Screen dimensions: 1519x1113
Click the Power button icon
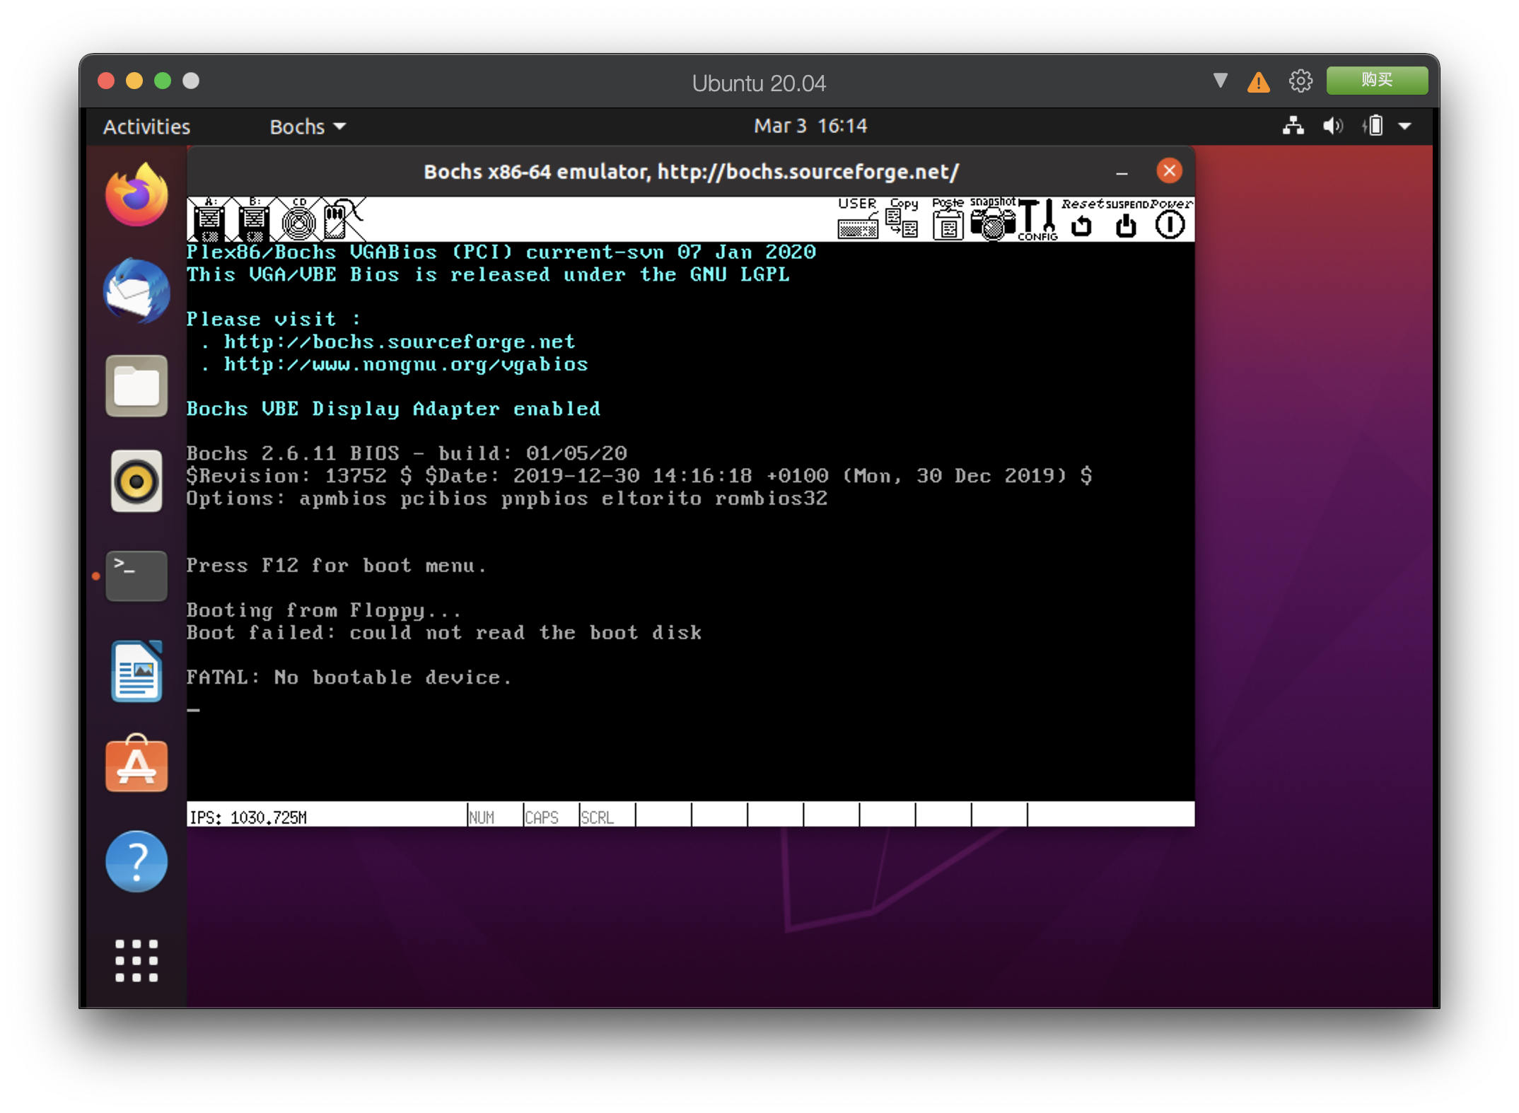(1170, 220)
